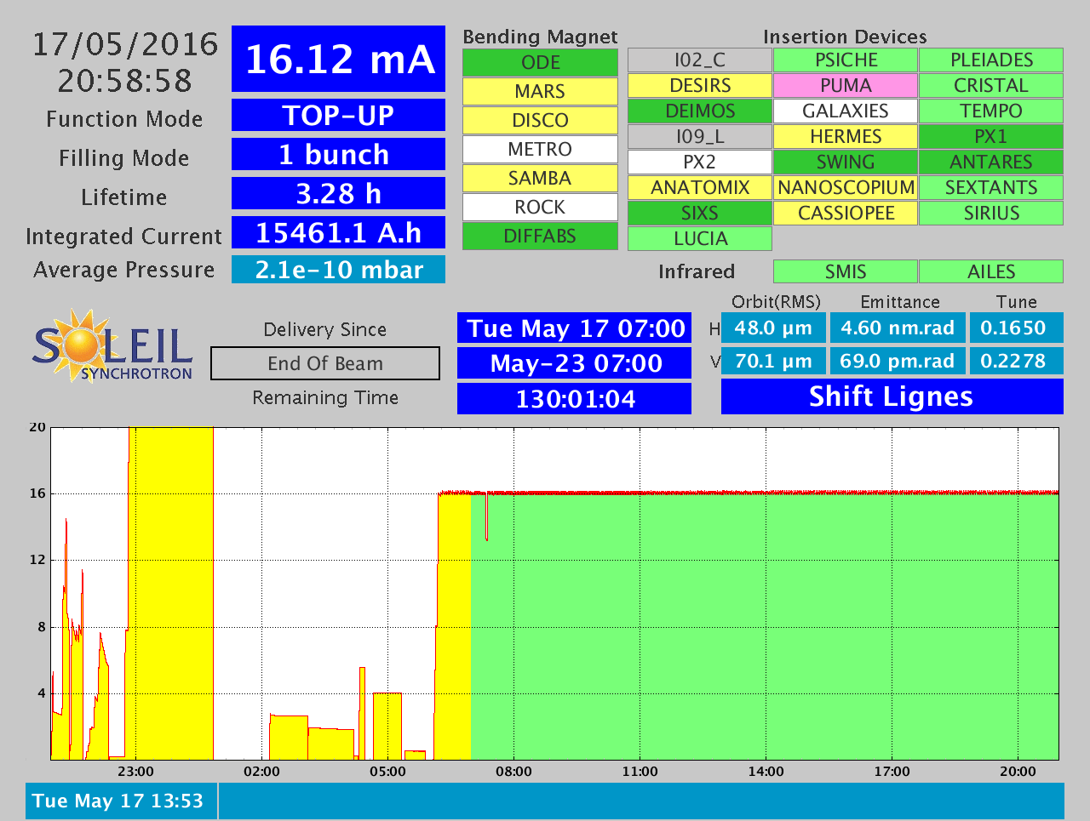Select the 2.1e-10 mbar pressure value
Screen dimensions: 1090x821
click(x=338, y=270)
